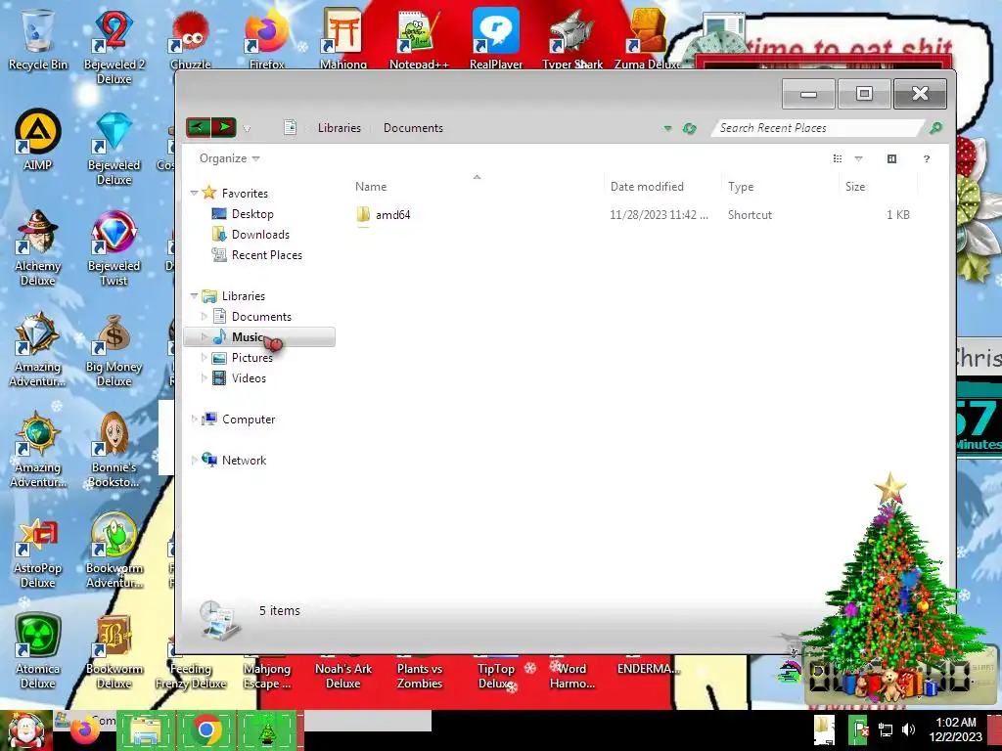1002x751 pixels.
Task: Sort by the Type column header
Action: click(741, 187)
